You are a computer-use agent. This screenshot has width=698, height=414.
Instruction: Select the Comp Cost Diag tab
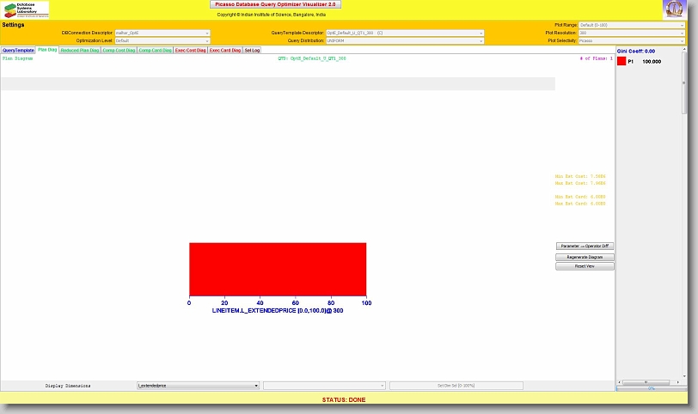(119, 51)
